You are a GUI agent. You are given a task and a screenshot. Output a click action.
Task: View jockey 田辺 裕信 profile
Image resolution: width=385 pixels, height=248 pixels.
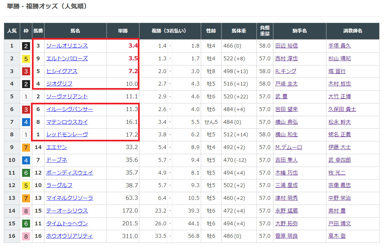tap(286, 46)
